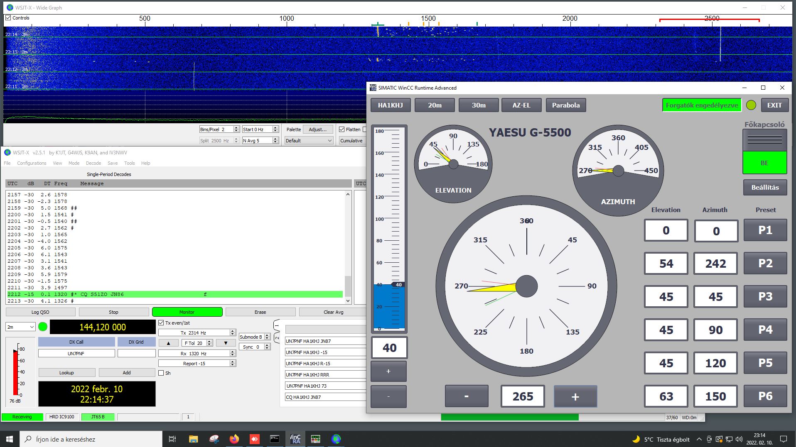796x447 pixels.
Task: Click the weather widget showing 5°C
Action: pyautogui.click(x=661, y=439)
